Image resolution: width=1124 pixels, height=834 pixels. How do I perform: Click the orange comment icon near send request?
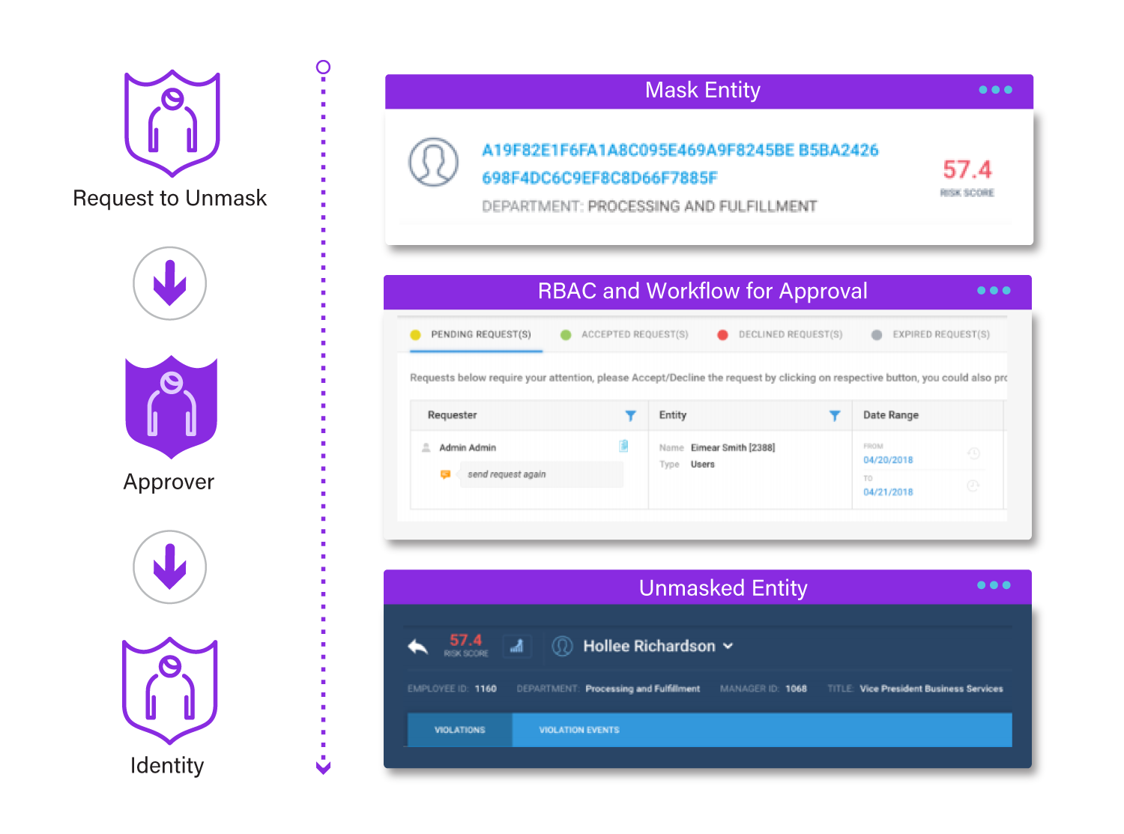[x=445, y=474]
